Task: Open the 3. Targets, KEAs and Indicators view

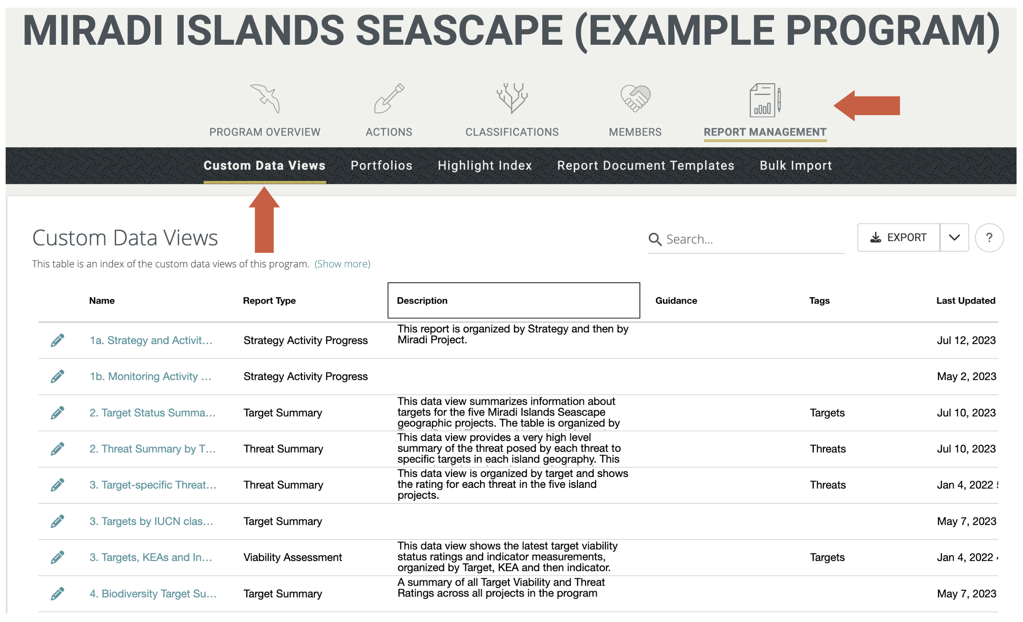Action: pos(151,557)
